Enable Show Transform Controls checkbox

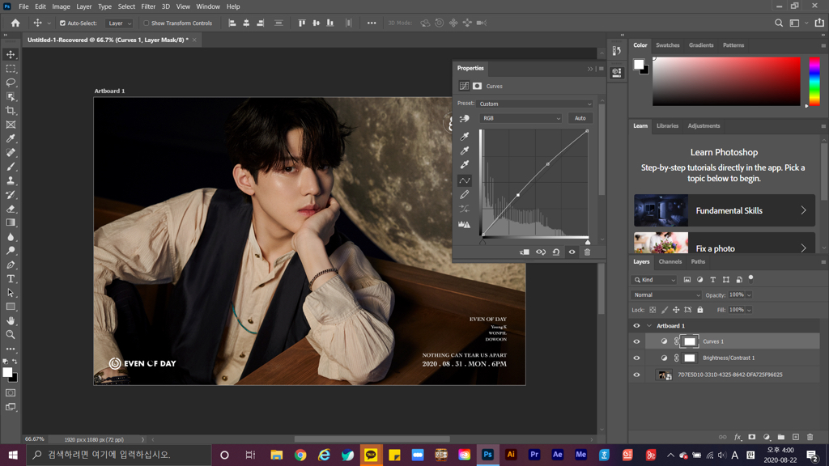[147, 23]
